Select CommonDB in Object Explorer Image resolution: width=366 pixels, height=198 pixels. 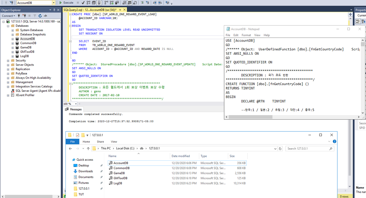(x=28, y=43)
